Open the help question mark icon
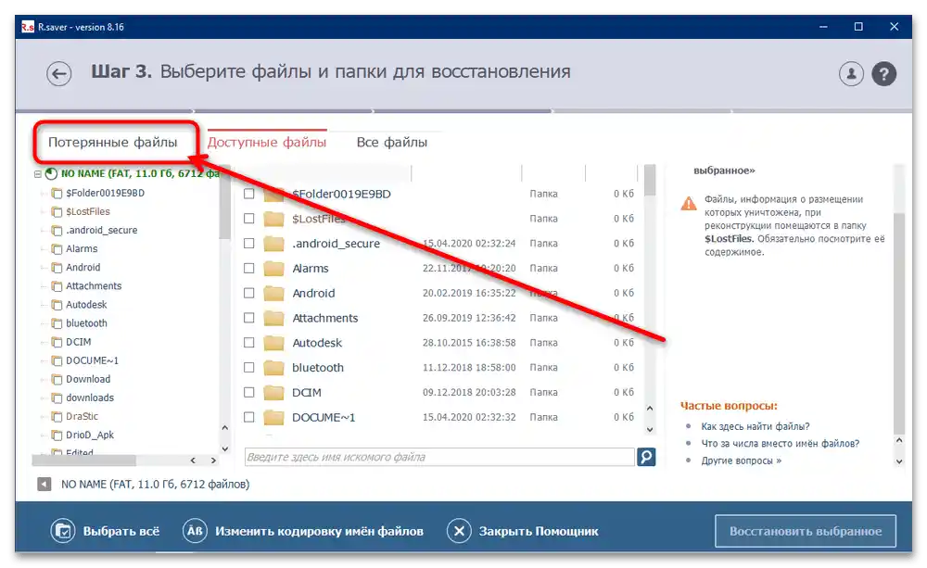The height and width of the screenshot is (568, 927). (883, 74)
